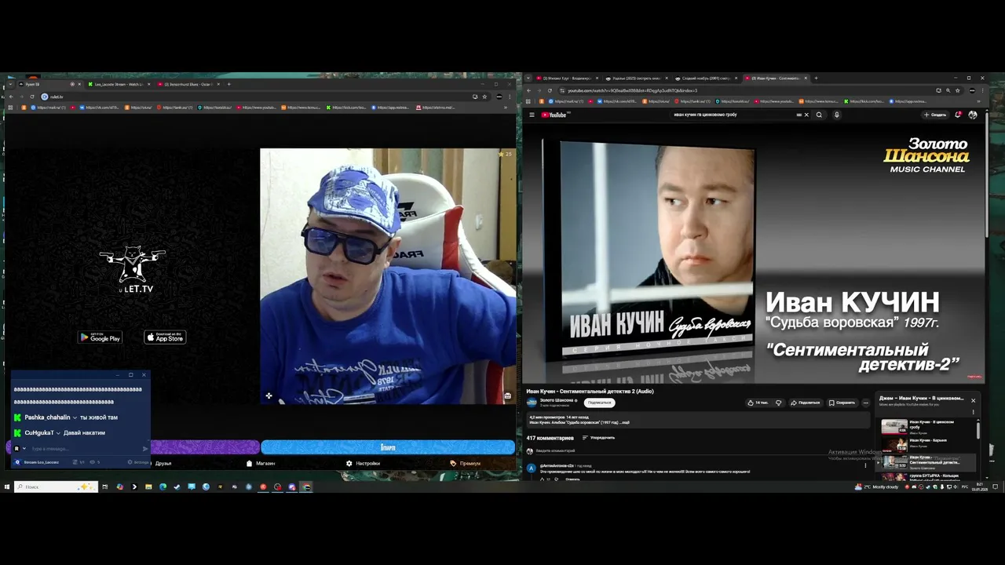Click the App Store download badge
The height and width of the screenshot is (565, 1005).
click(x=165, y=337)
